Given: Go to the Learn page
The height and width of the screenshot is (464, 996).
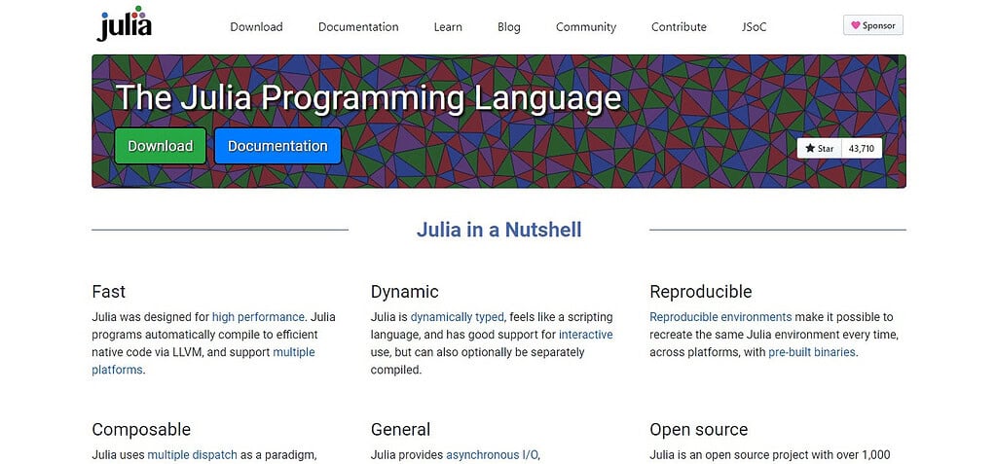Looking at the screenshot, I should (448, 26).
